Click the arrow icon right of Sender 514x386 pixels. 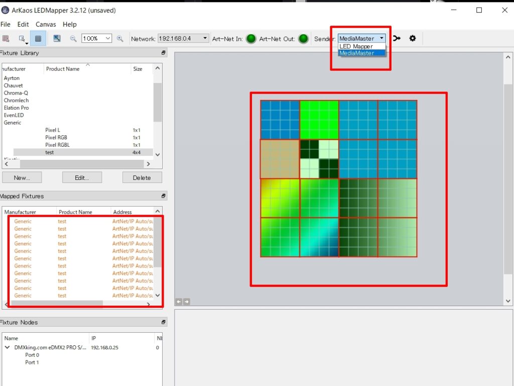(x=397, y=38)
